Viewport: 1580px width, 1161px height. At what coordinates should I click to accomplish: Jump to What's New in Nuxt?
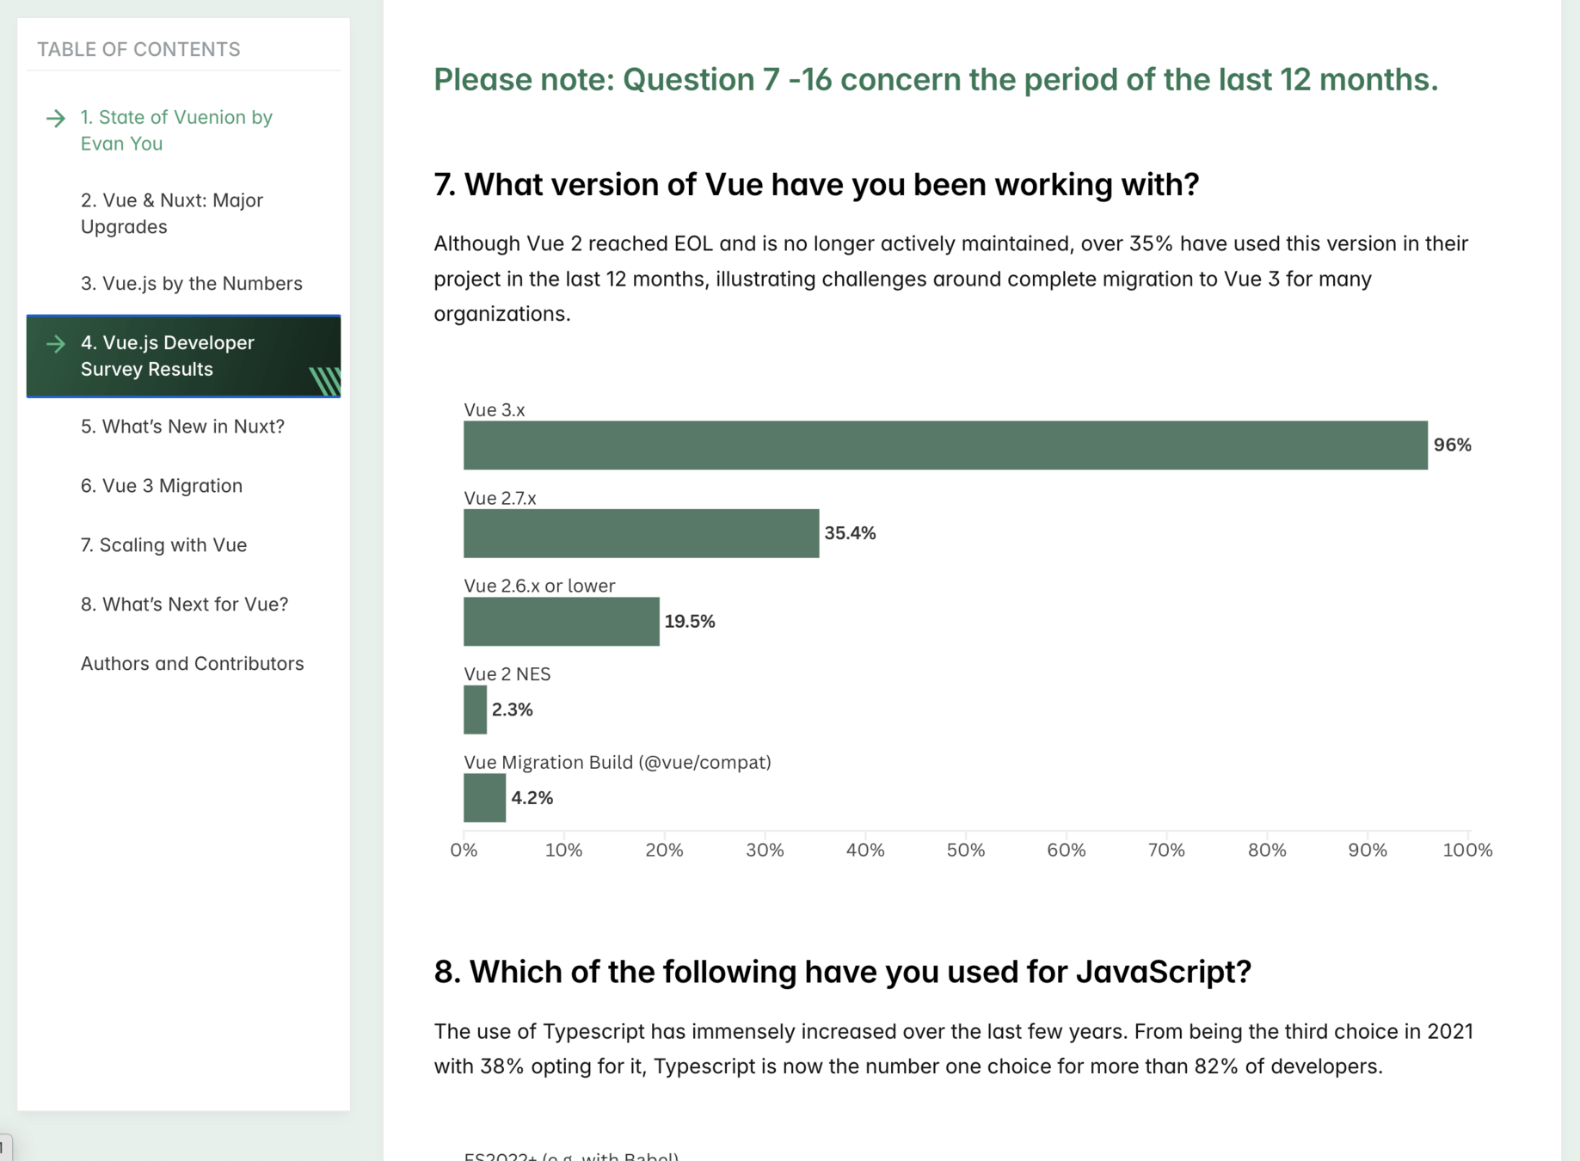[182, 427]
